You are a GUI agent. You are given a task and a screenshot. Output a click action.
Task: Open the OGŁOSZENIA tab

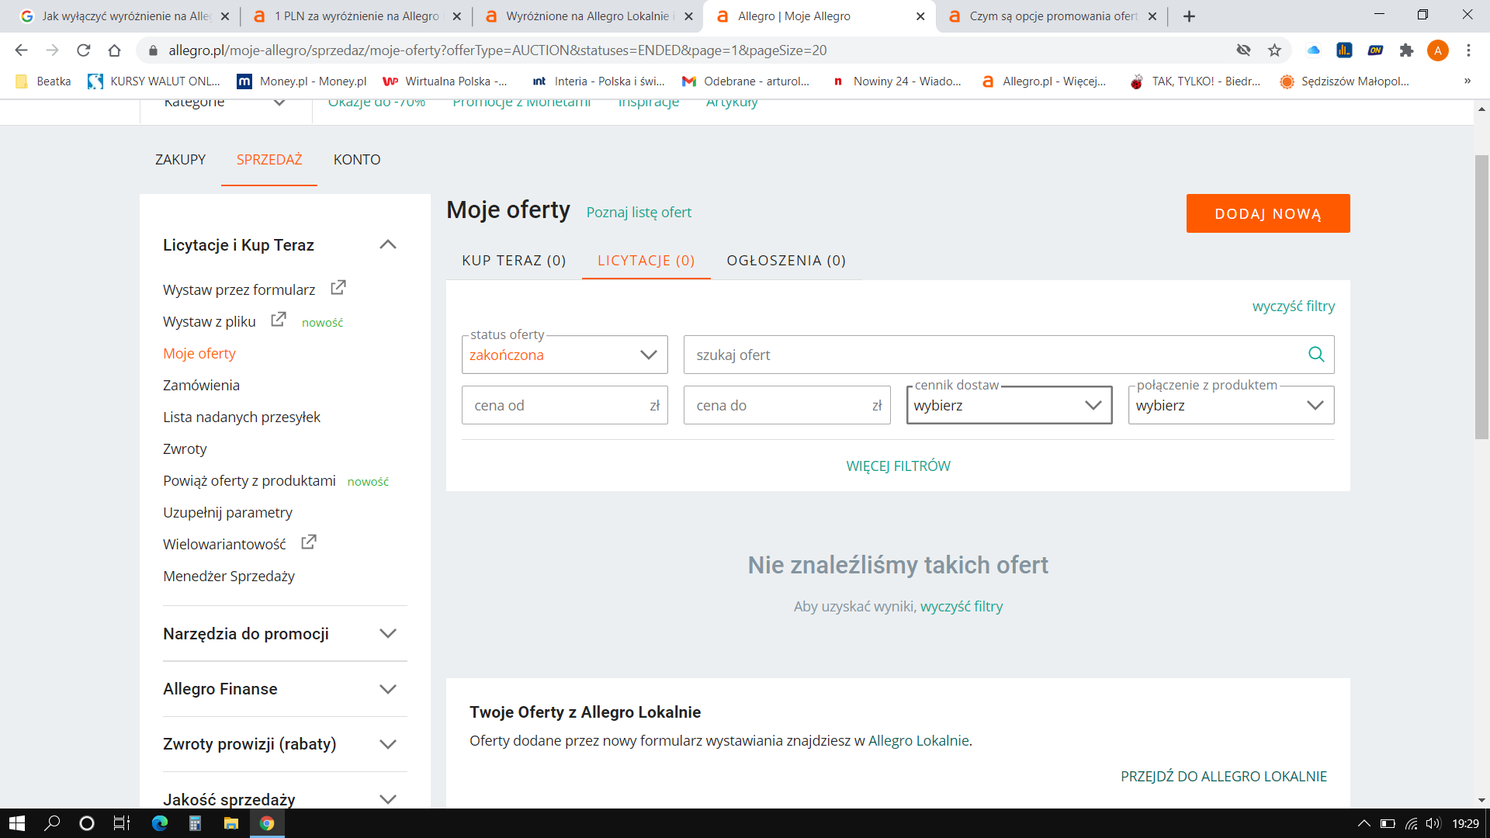[x=786, y=261]
